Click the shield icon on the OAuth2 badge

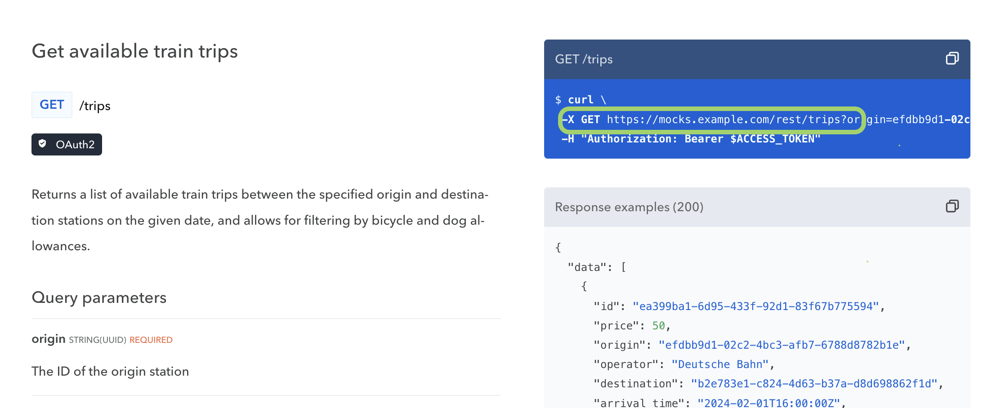click(x=43, y=144)
